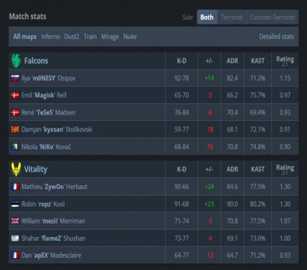Viewport: 307px width, 270px height.
Task: Click the Falcons team name
Action: [x=36, y=61]
